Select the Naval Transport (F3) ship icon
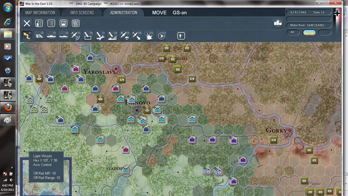348x196 pixels. [x=51, y=36]
